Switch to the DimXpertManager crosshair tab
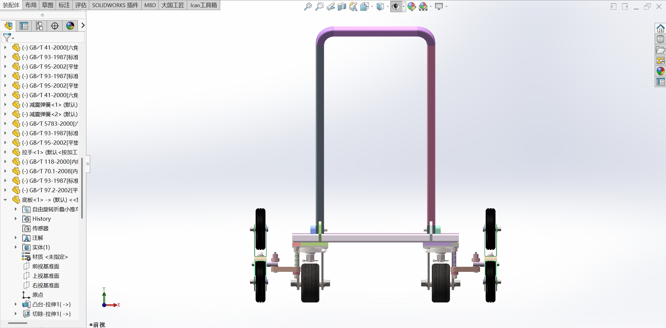This screenshot has width=666, height=328. [x=55, y=26]
